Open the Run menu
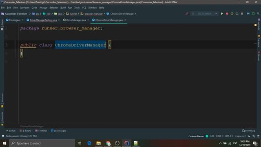Image resolution: width=261 pixels, height=147 pixels. point(70,8)
